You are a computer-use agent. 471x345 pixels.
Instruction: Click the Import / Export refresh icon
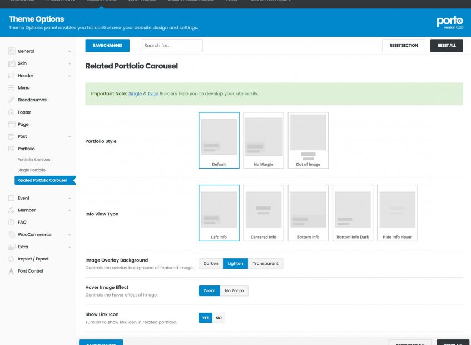tap(12, 259)
